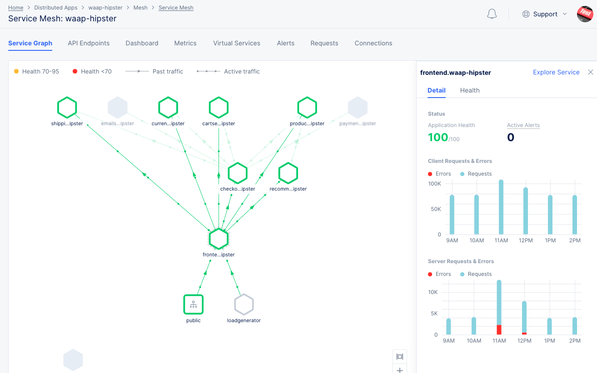
Task: Click the fit-to-view icon on the graph
Action: click(399, 357)
